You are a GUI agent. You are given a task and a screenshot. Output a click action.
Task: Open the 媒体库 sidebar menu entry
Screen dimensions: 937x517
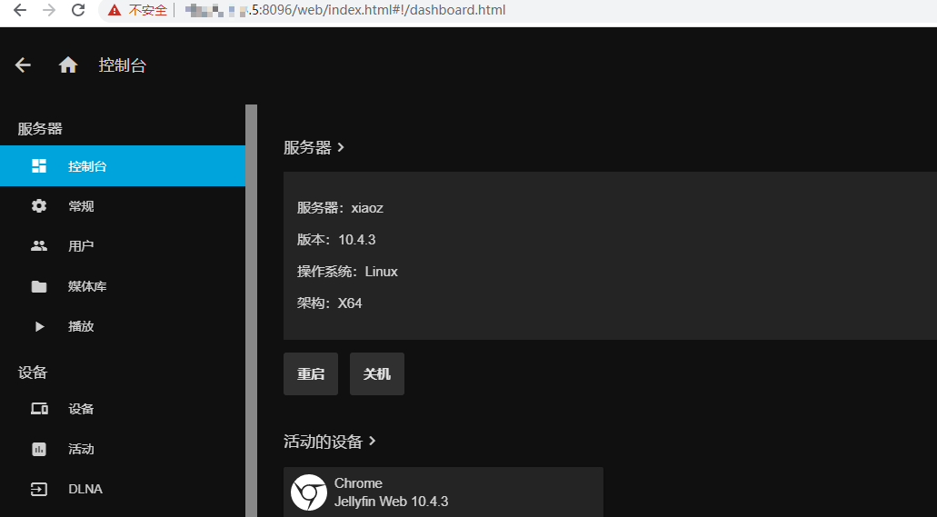87,286
